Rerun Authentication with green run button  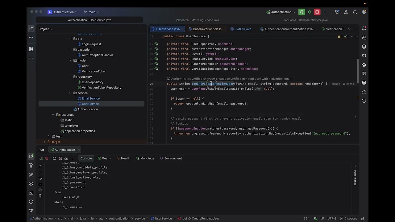click(x=302, y=12)
